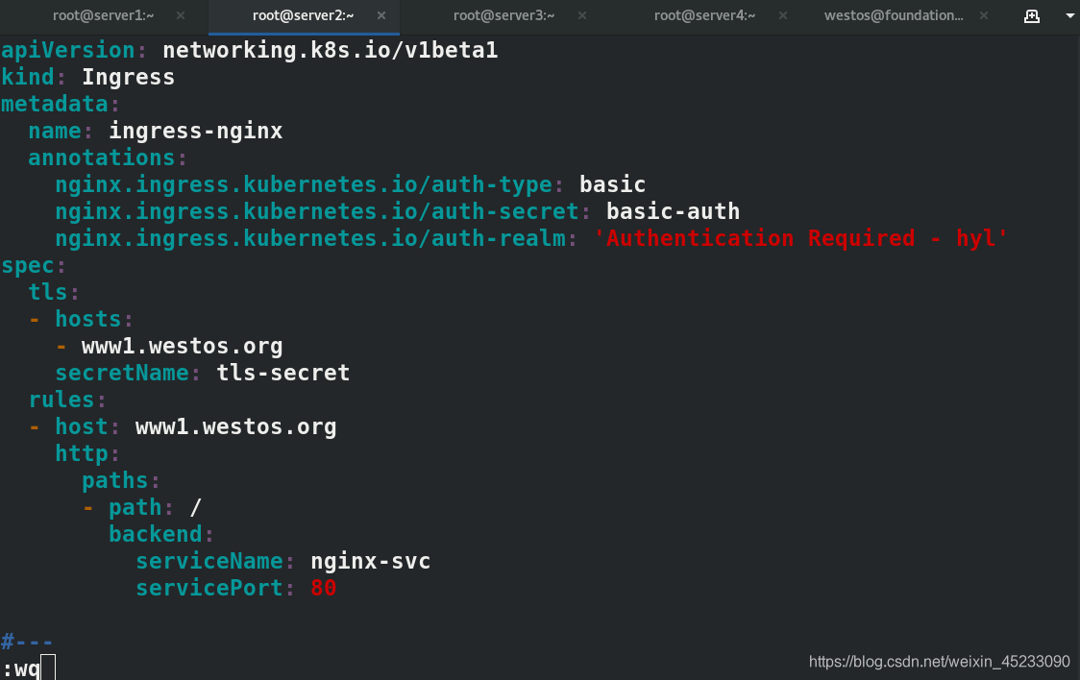Click the auth-realm annotation key
Screen dimensions: 1080x680
(x=310, y=238)
